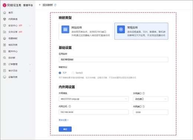
Task: Open the 外网域名 dropdown showing oicp.vip
Action: [x=94, y=99]
